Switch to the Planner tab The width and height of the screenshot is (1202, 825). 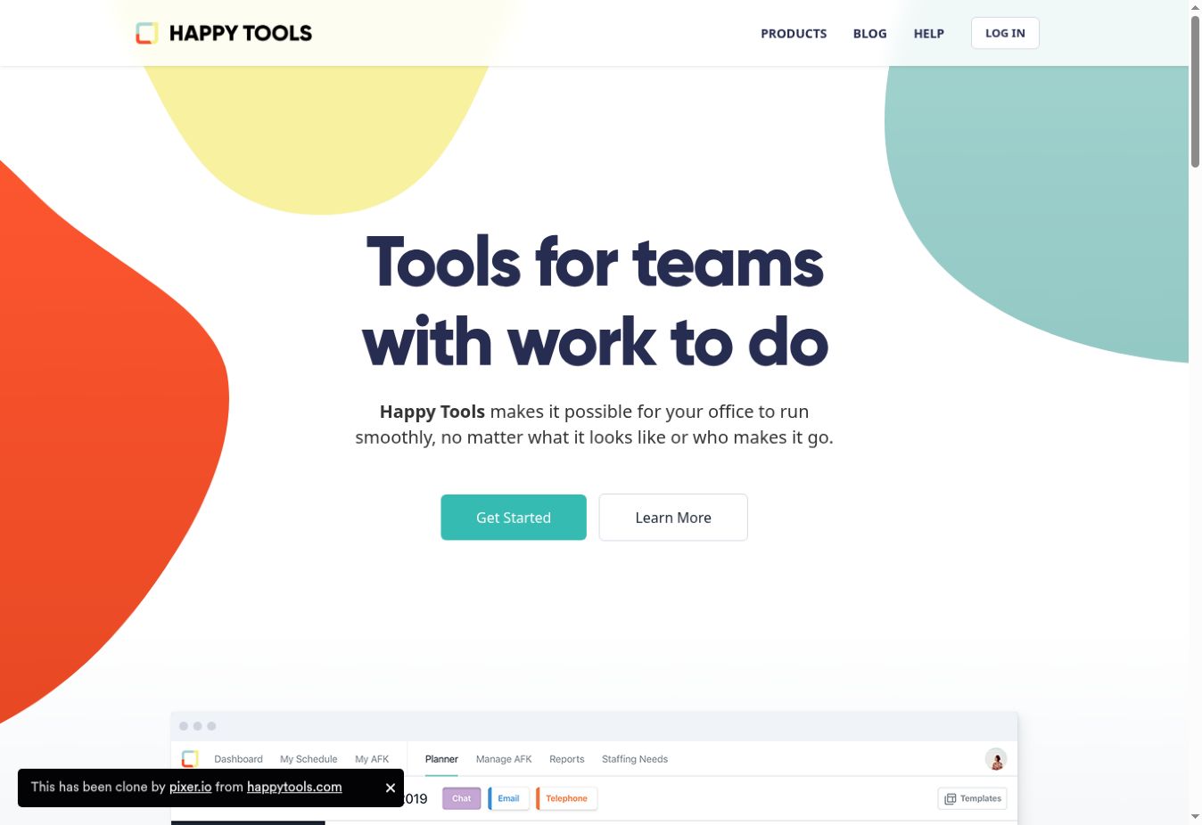pos(441,759)
